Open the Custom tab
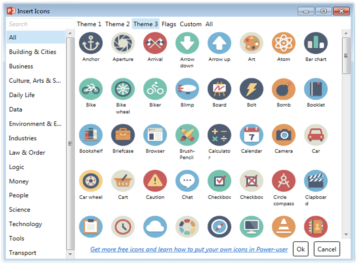 click(191, 24)
